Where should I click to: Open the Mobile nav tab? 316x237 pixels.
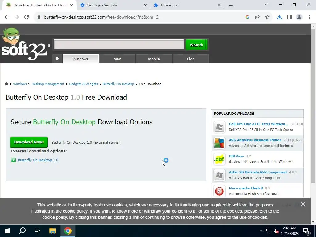154,59
